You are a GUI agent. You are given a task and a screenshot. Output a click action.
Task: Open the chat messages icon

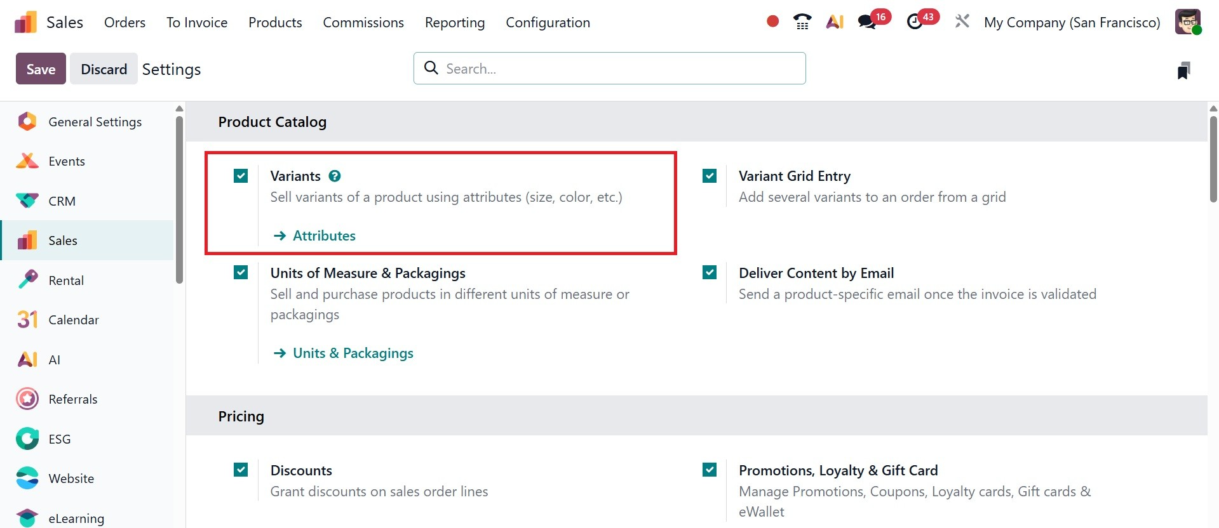point(867,22)
